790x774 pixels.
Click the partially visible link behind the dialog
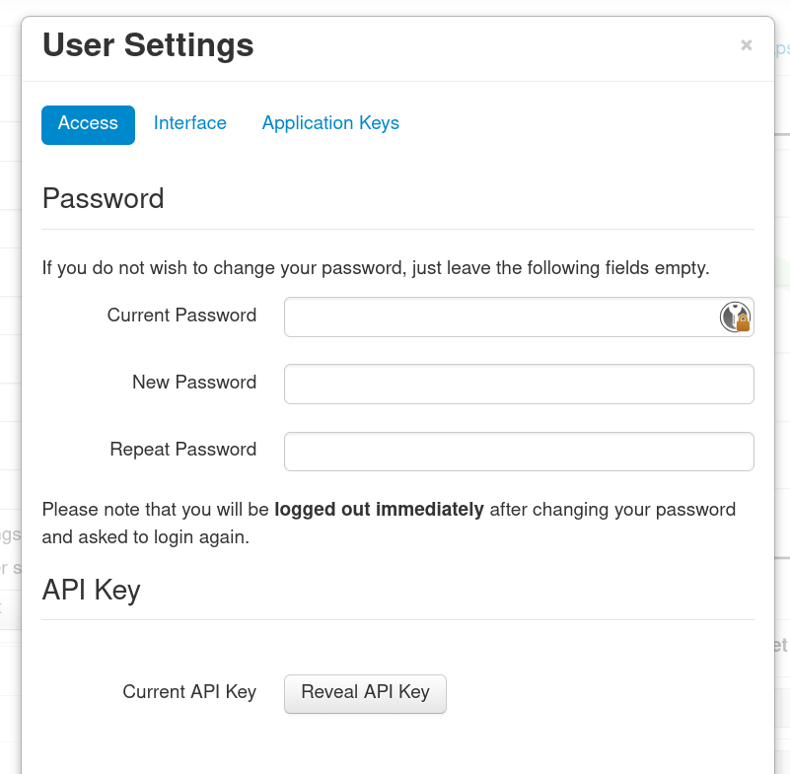tap(780, 48)
